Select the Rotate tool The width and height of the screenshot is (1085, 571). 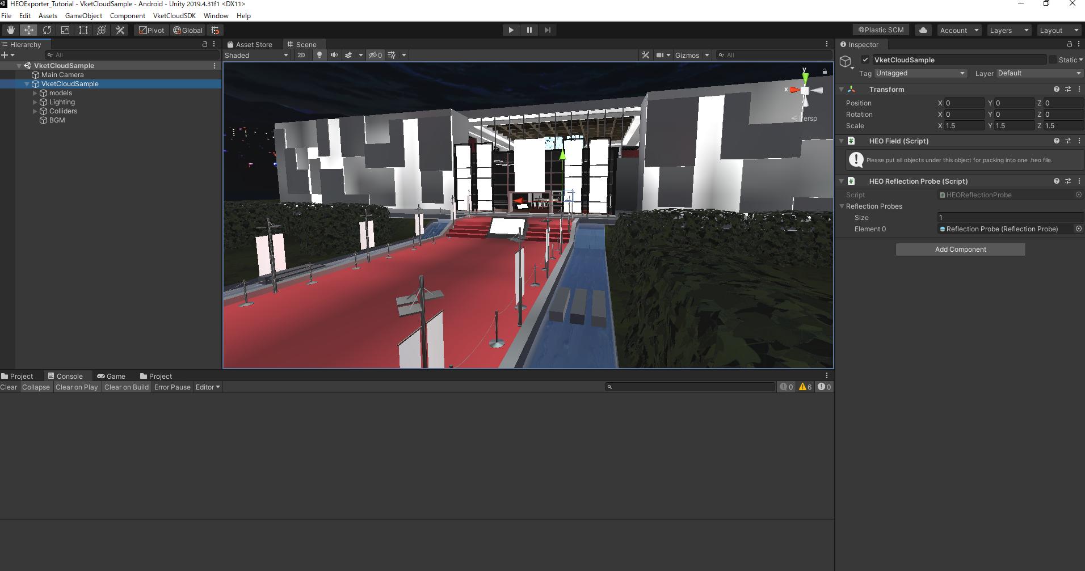click(x=47, y=30)
